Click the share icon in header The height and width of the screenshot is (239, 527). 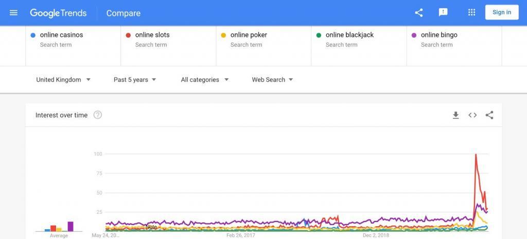click(x=419, y=13)
